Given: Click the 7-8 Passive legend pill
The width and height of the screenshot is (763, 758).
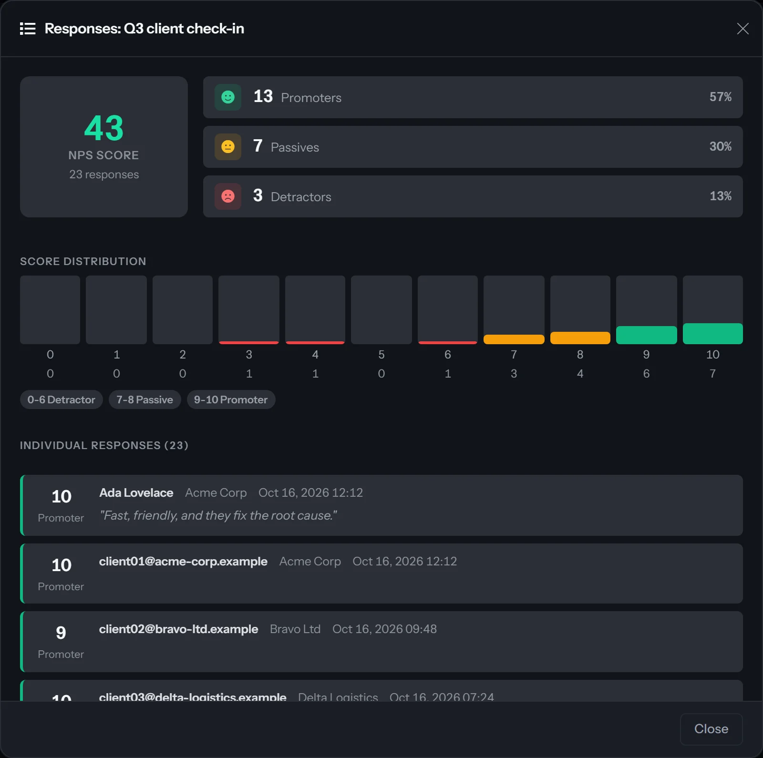Looking at the screenshot, I should 144,399.
